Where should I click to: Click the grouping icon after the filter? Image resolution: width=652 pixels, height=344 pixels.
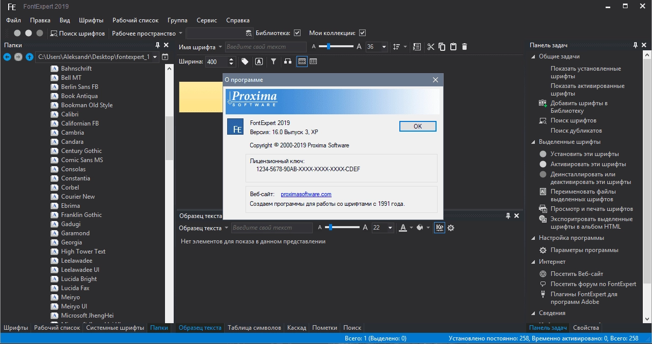(288, 61)
